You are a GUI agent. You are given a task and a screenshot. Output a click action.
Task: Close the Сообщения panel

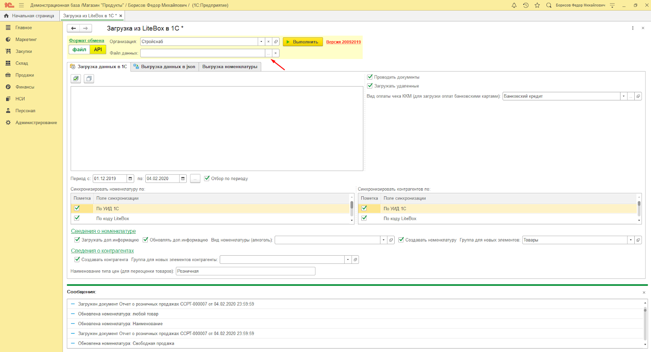[644, 293]
